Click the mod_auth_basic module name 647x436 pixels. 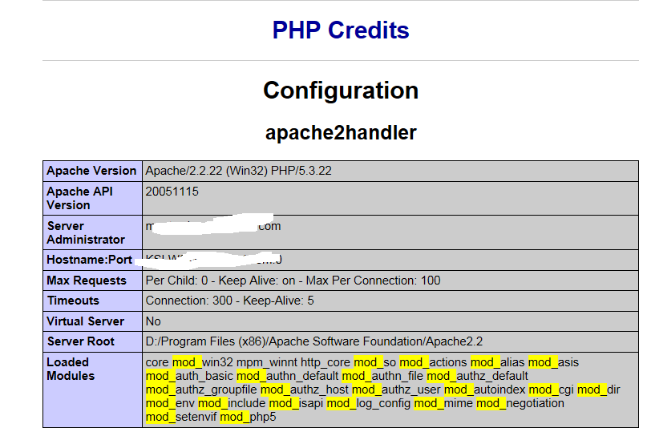(x=189, y=376)
